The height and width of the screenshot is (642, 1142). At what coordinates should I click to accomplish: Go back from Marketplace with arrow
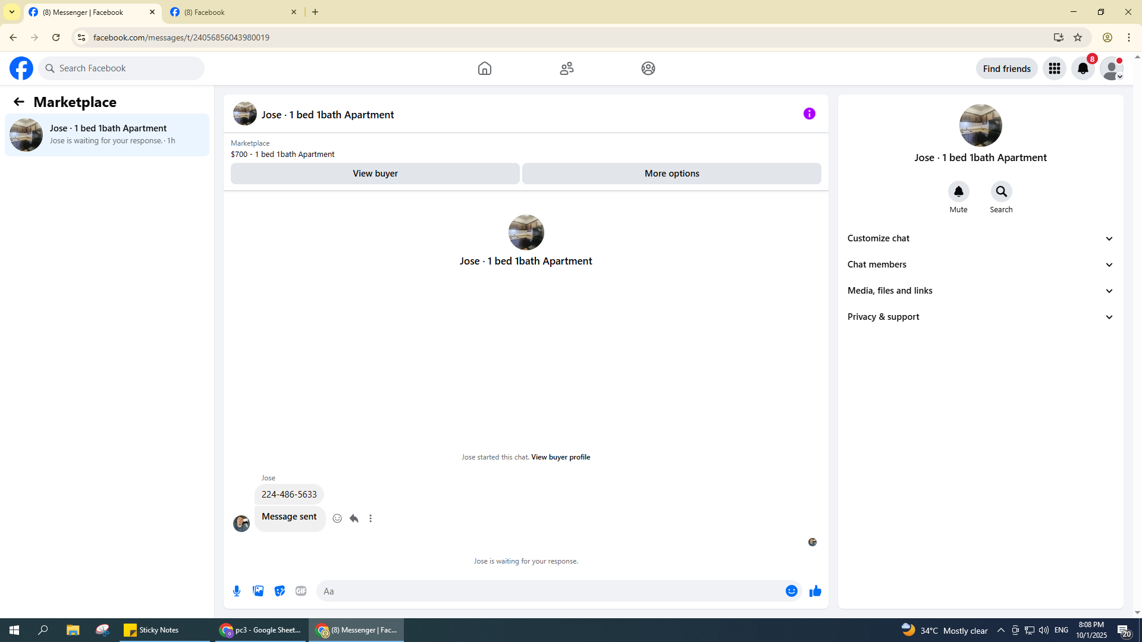[x=19, y=102]
